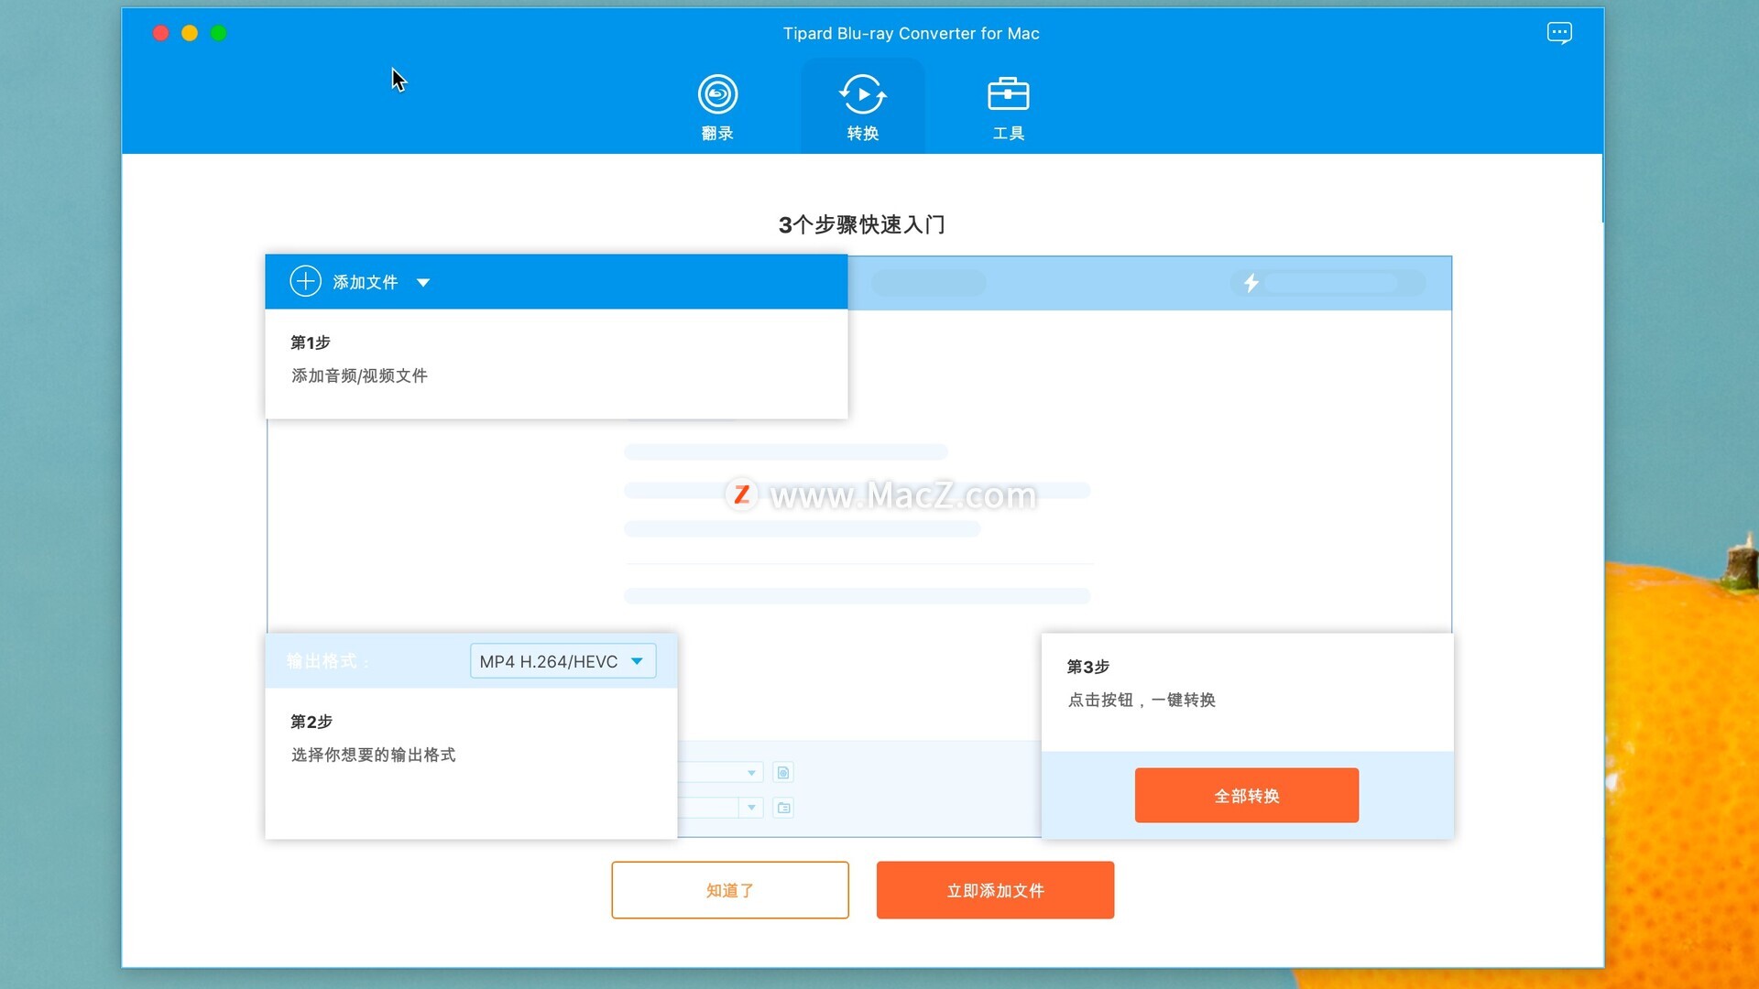1759x989 pixels.
Task: Click the 立即添加文件 button
Action: (995, 890)
